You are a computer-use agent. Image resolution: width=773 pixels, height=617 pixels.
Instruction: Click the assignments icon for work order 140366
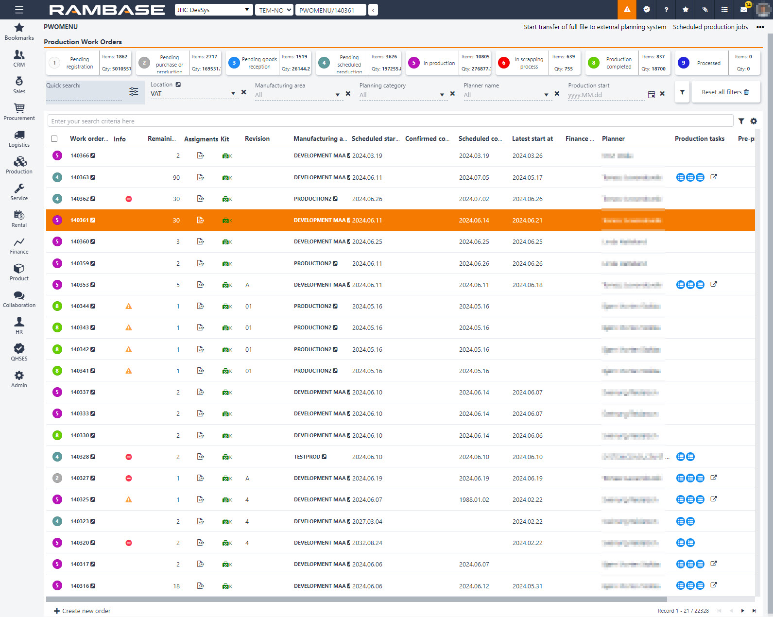click(x=201, y=155)
